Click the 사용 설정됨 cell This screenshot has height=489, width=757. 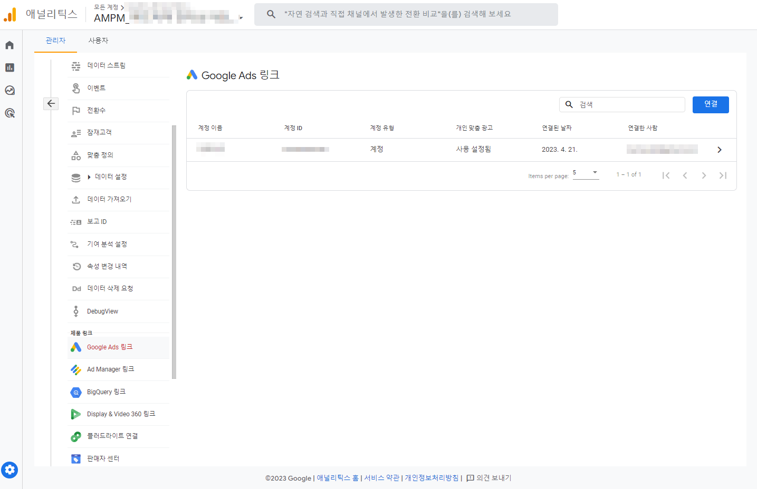[473, 150]
